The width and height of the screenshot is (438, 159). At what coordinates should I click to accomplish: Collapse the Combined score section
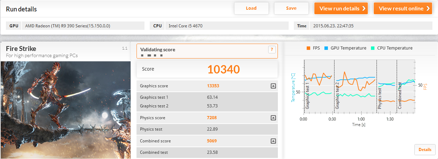(x=273, y=141)
